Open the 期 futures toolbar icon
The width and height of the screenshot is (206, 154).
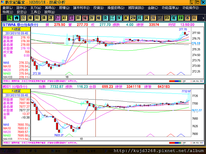coord(37,18)
